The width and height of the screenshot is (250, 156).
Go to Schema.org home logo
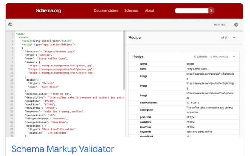coord(48,11)
